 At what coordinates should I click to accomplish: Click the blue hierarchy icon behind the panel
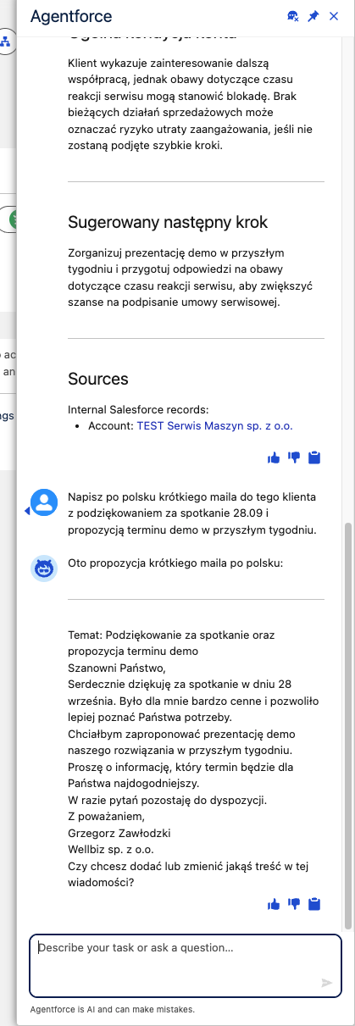[x=6, y=41]
